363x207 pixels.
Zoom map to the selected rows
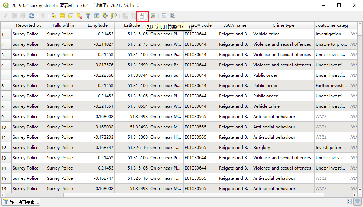(x=114, y=16)
